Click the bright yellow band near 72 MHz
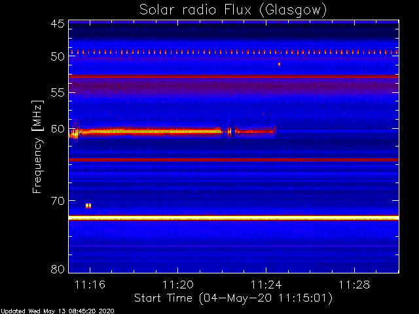The image size is (419, 314). click(234, 218)
